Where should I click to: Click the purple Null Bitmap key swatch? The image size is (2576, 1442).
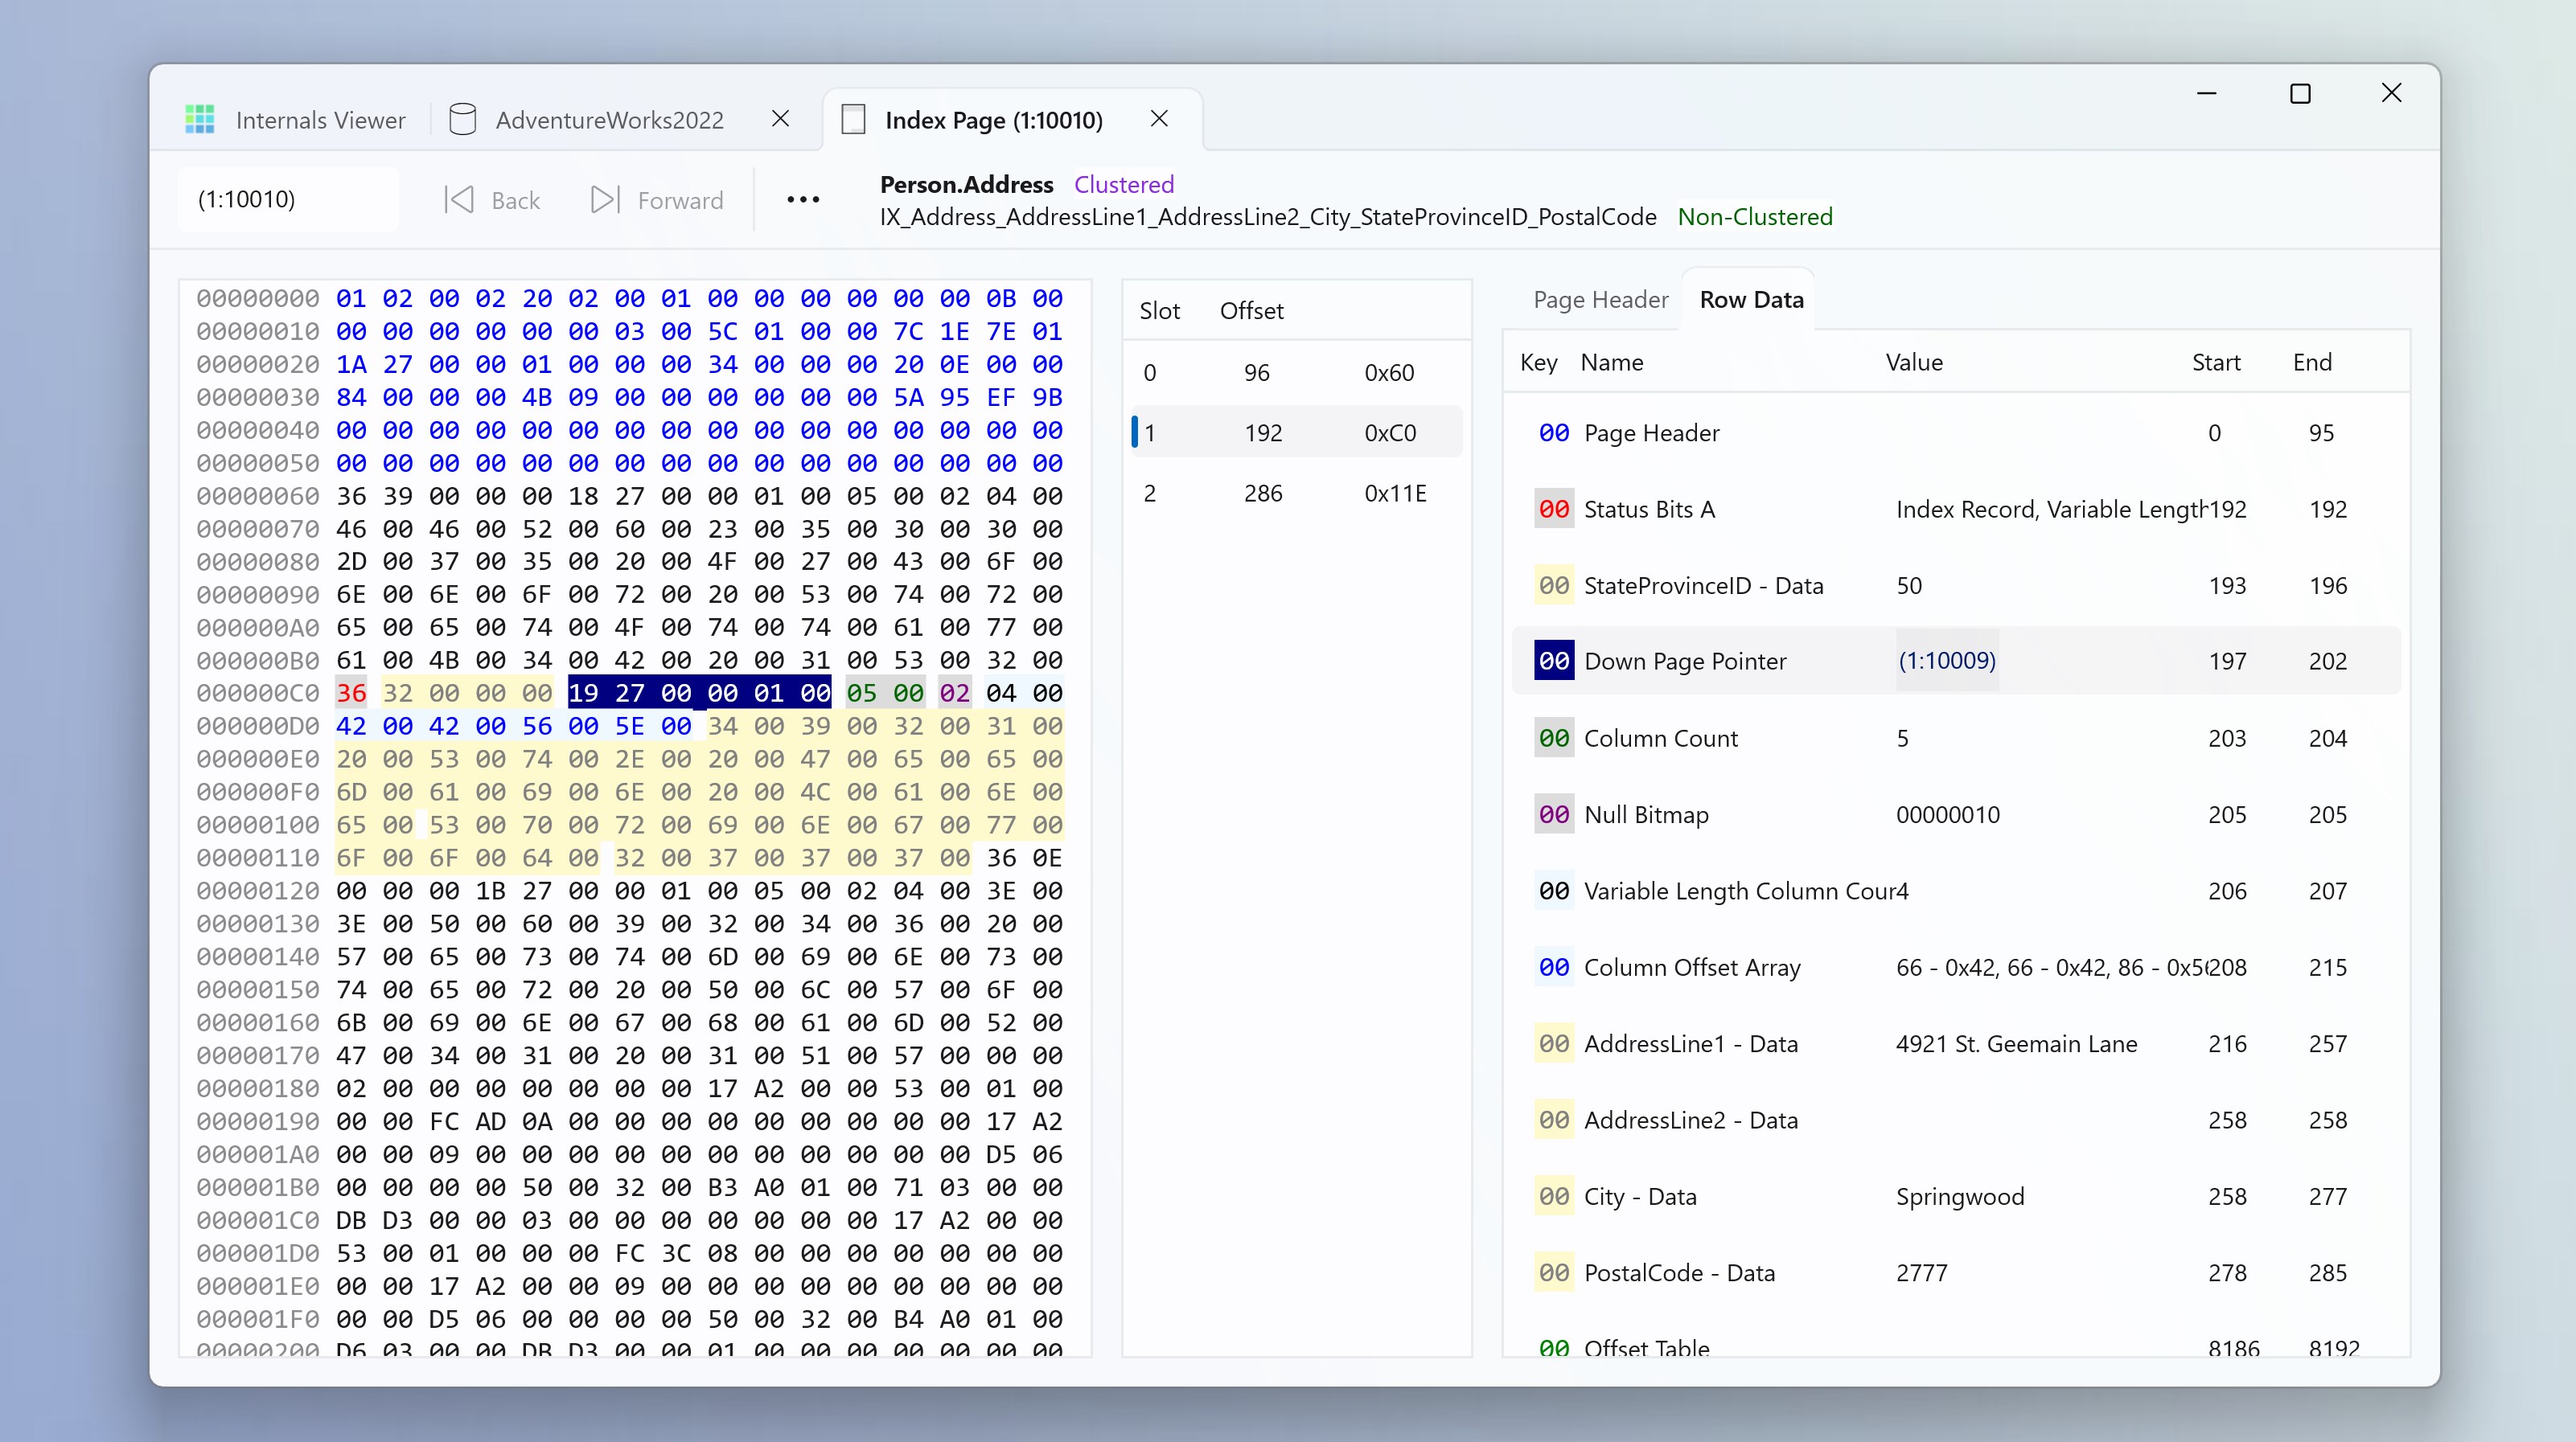[x=1553, y=814]
